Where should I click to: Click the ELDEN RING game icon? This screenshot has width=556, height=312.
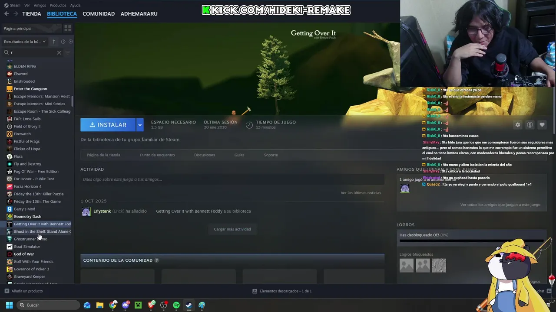coord(10,66)
